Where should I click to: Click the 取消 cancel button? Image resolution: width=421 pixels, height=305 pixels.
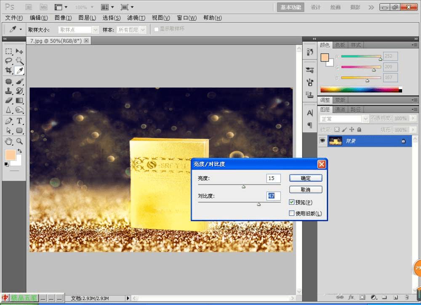tap(306, 190)
